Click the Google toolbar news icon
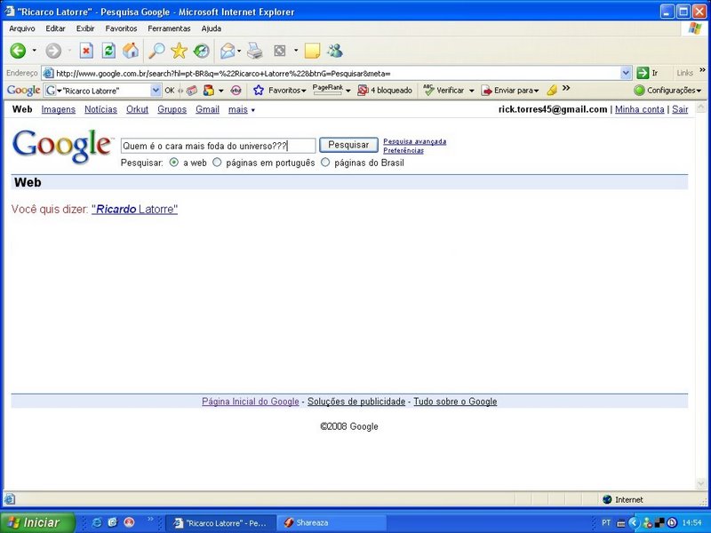The width and height of the screenshot is (711, 533). [x=192, y=91]
